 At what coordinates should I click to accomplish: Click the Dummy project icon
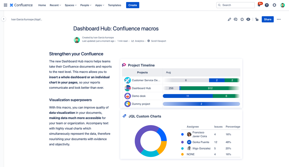coord(128,104)
